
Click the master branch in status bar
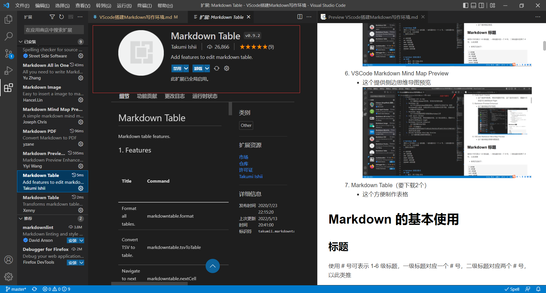tap(16, 289)
